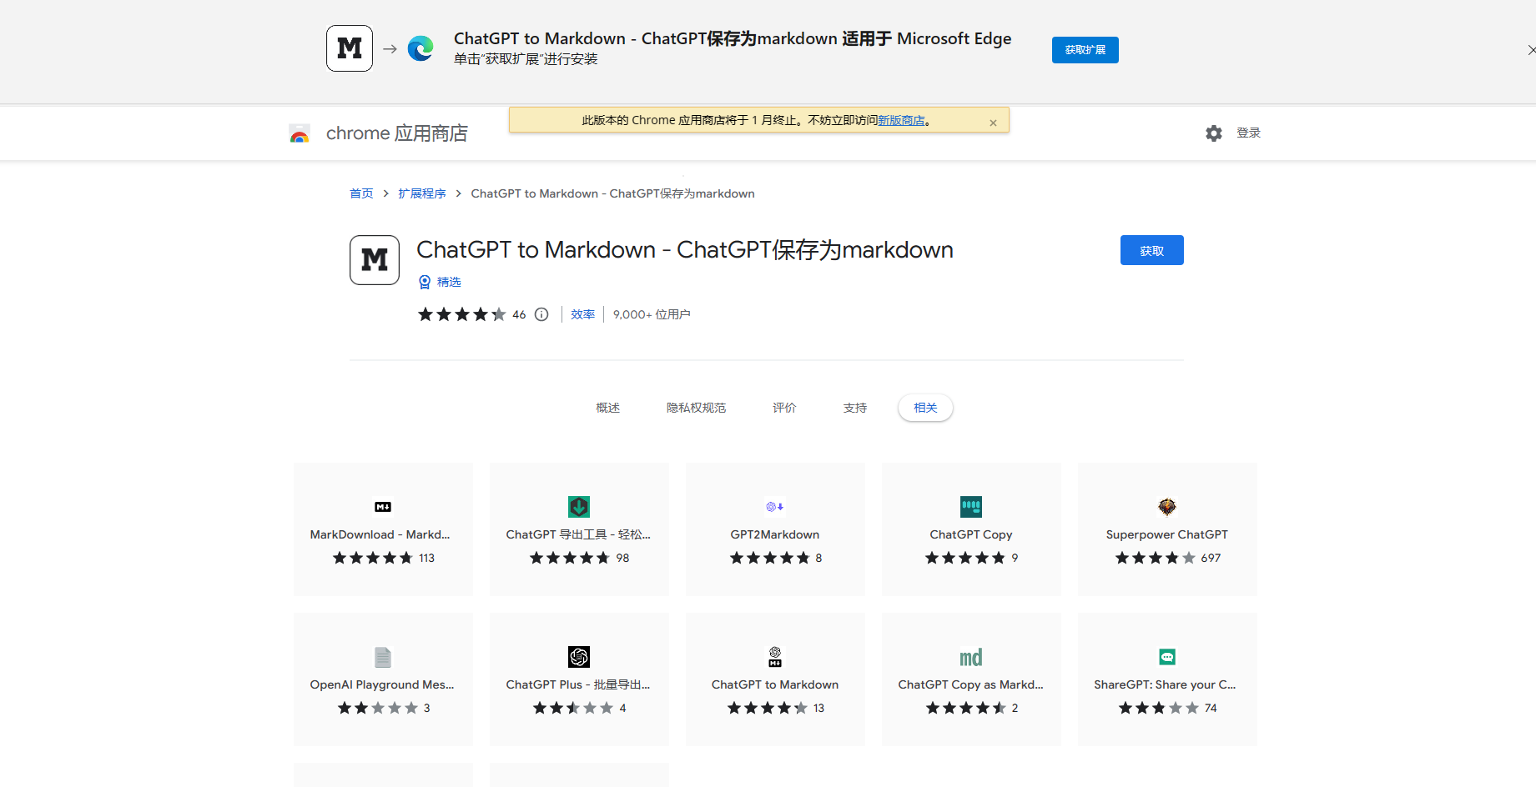Open the ChatGPT Copy title text
The height and width of the screenshot is (787, 1536).
[971, 534]
